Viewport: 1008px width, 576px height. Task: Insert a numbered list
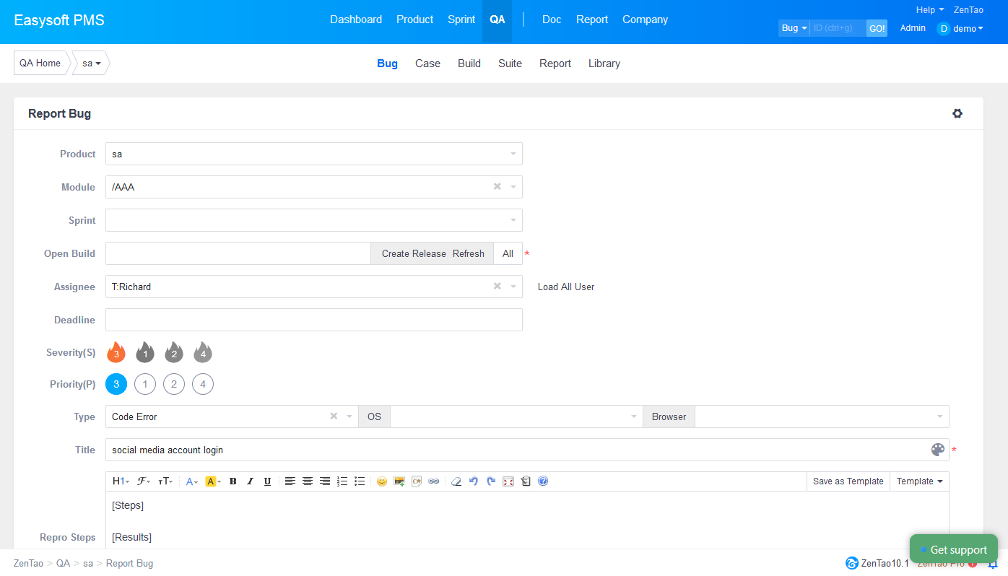coord(342,481)
